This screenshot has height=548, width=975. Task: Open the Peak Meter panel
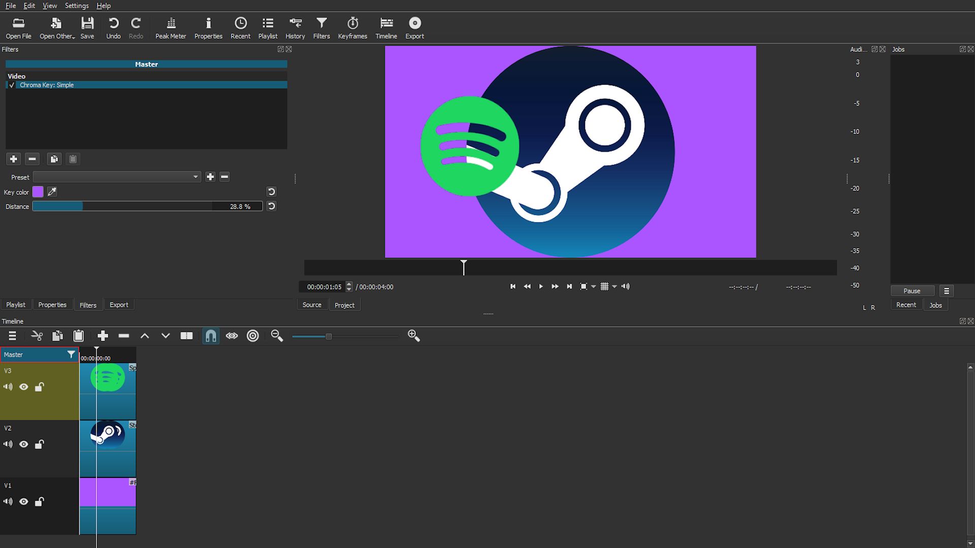(x=170, y=27)
